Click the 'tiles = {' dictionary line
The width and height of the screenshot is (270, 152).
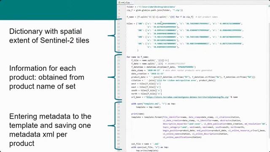[x=184, y=24]
